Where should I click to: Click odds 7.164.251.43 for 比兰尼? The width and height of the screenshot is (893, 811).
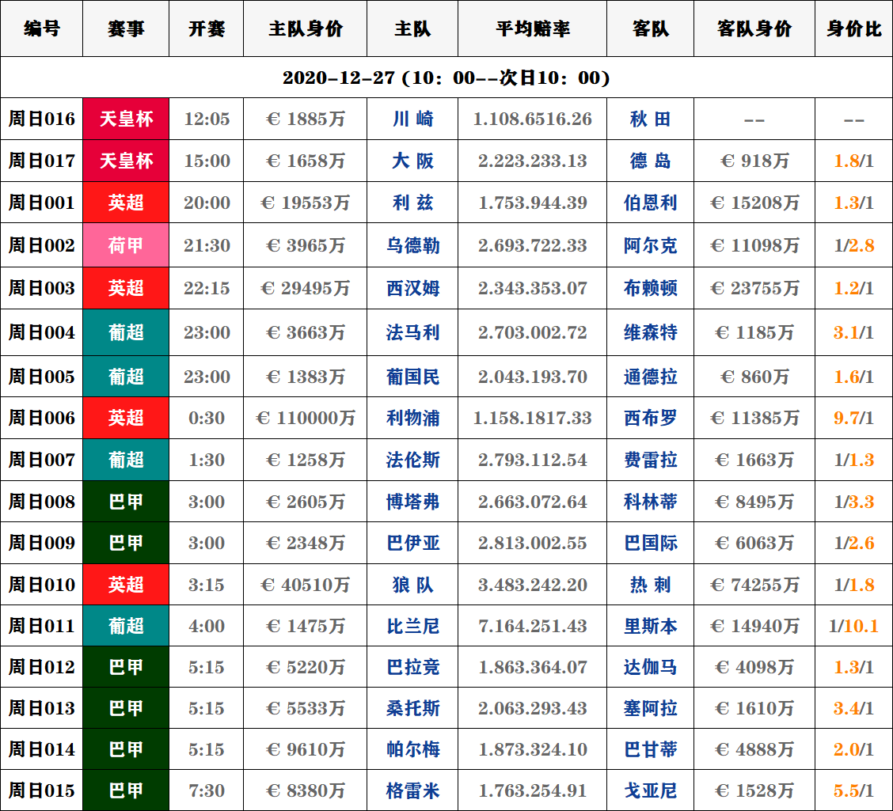point(532,626)
